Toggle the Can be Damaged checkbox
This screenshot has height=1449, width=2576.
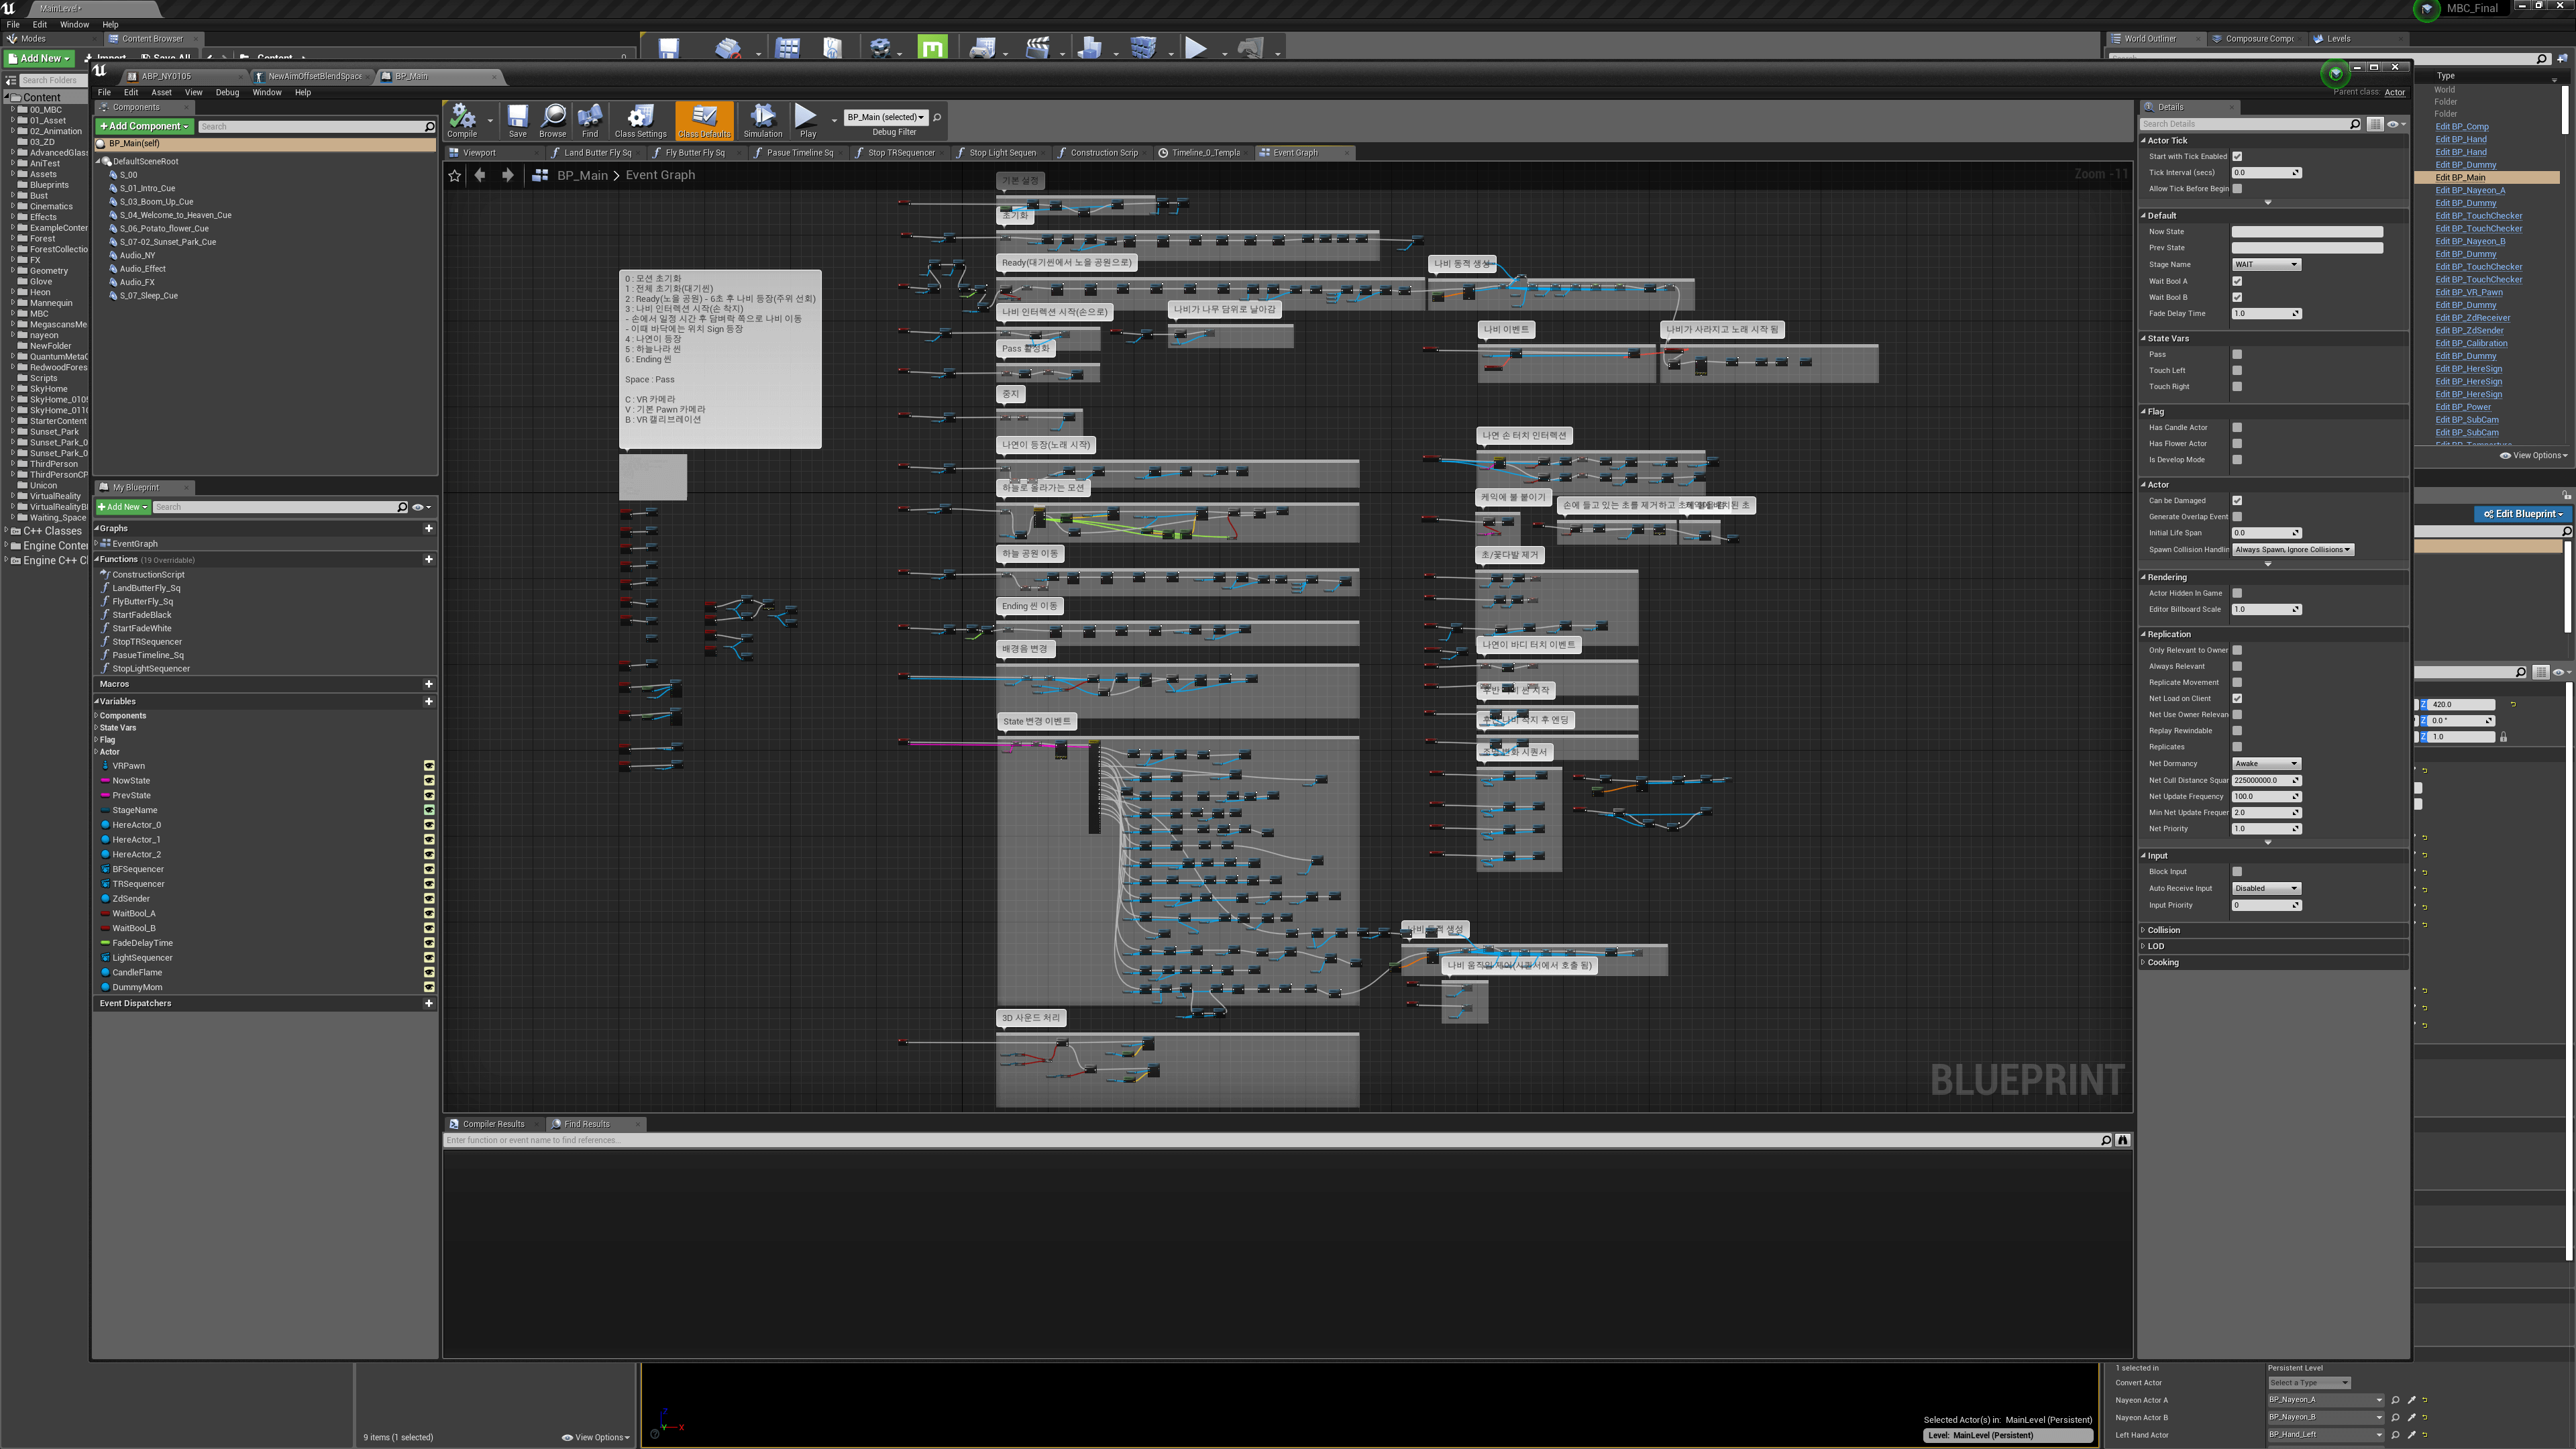(2237, 501)
